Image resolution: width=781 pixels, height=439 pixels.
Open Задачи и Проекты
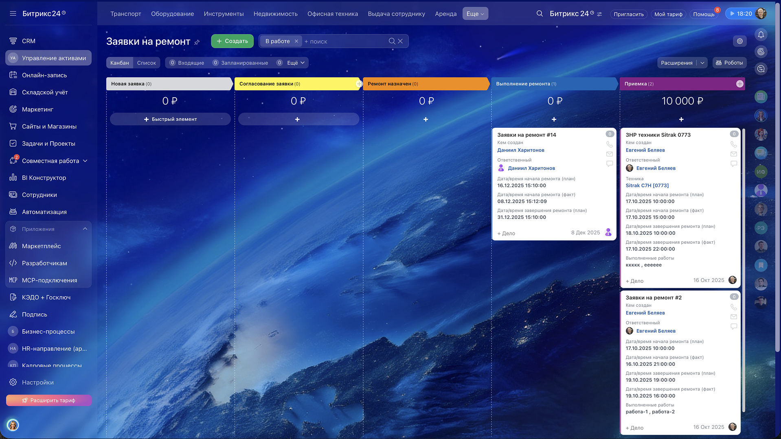click(x=48, y=144)
